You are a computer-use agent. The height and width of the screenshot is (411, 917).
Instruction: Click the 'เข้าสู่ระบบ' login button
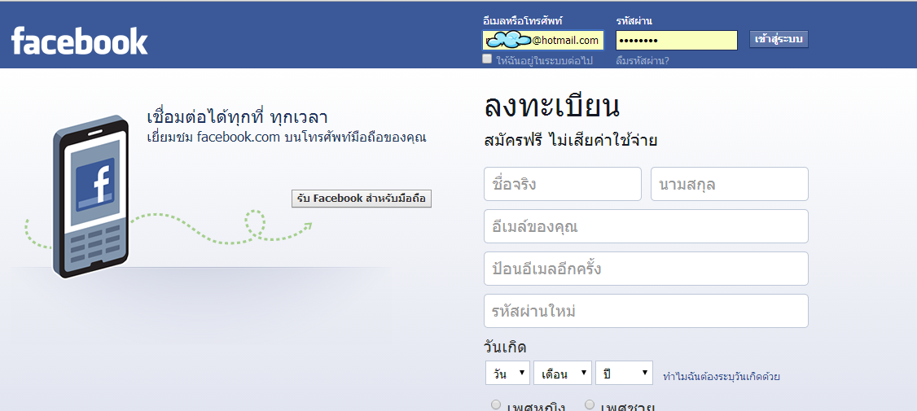[779, 40]
